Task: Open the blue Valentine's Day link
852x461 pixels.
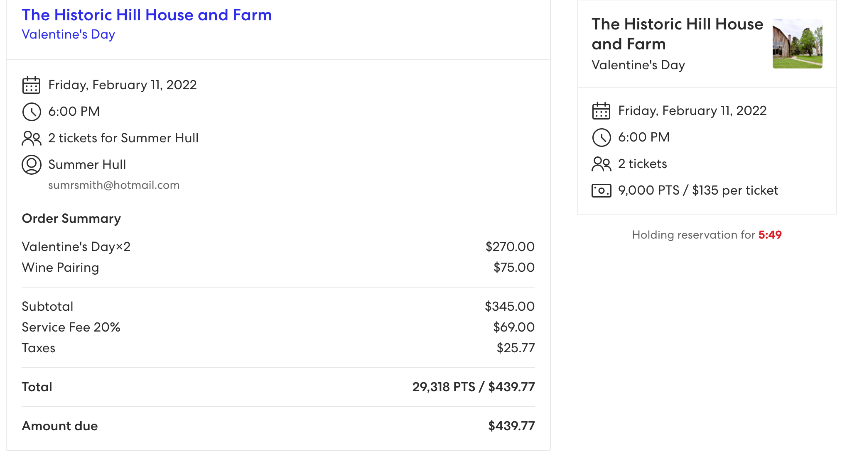Action: 68,34
